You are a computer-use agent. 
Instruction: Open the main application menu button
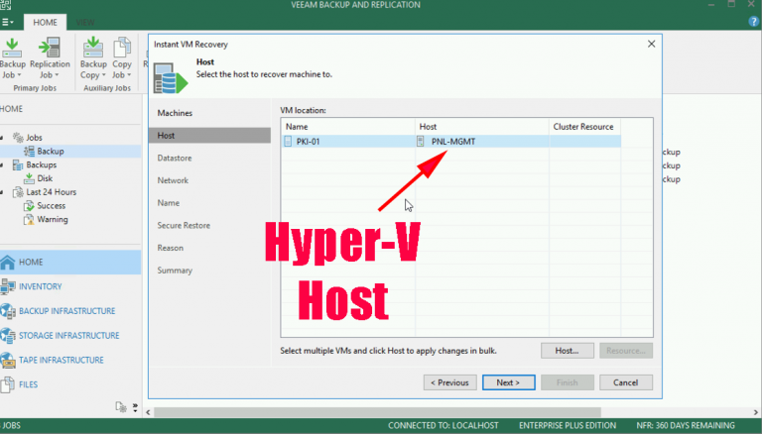tap(7, 23)
